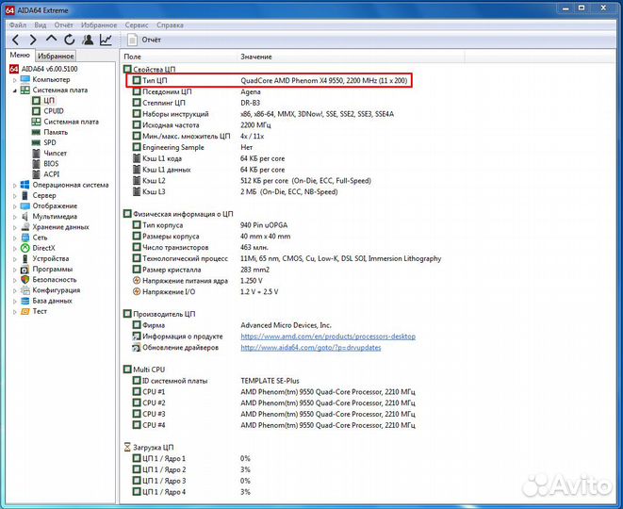
Task: Open the user profile toolbar icon
Action: pos(88,40)
